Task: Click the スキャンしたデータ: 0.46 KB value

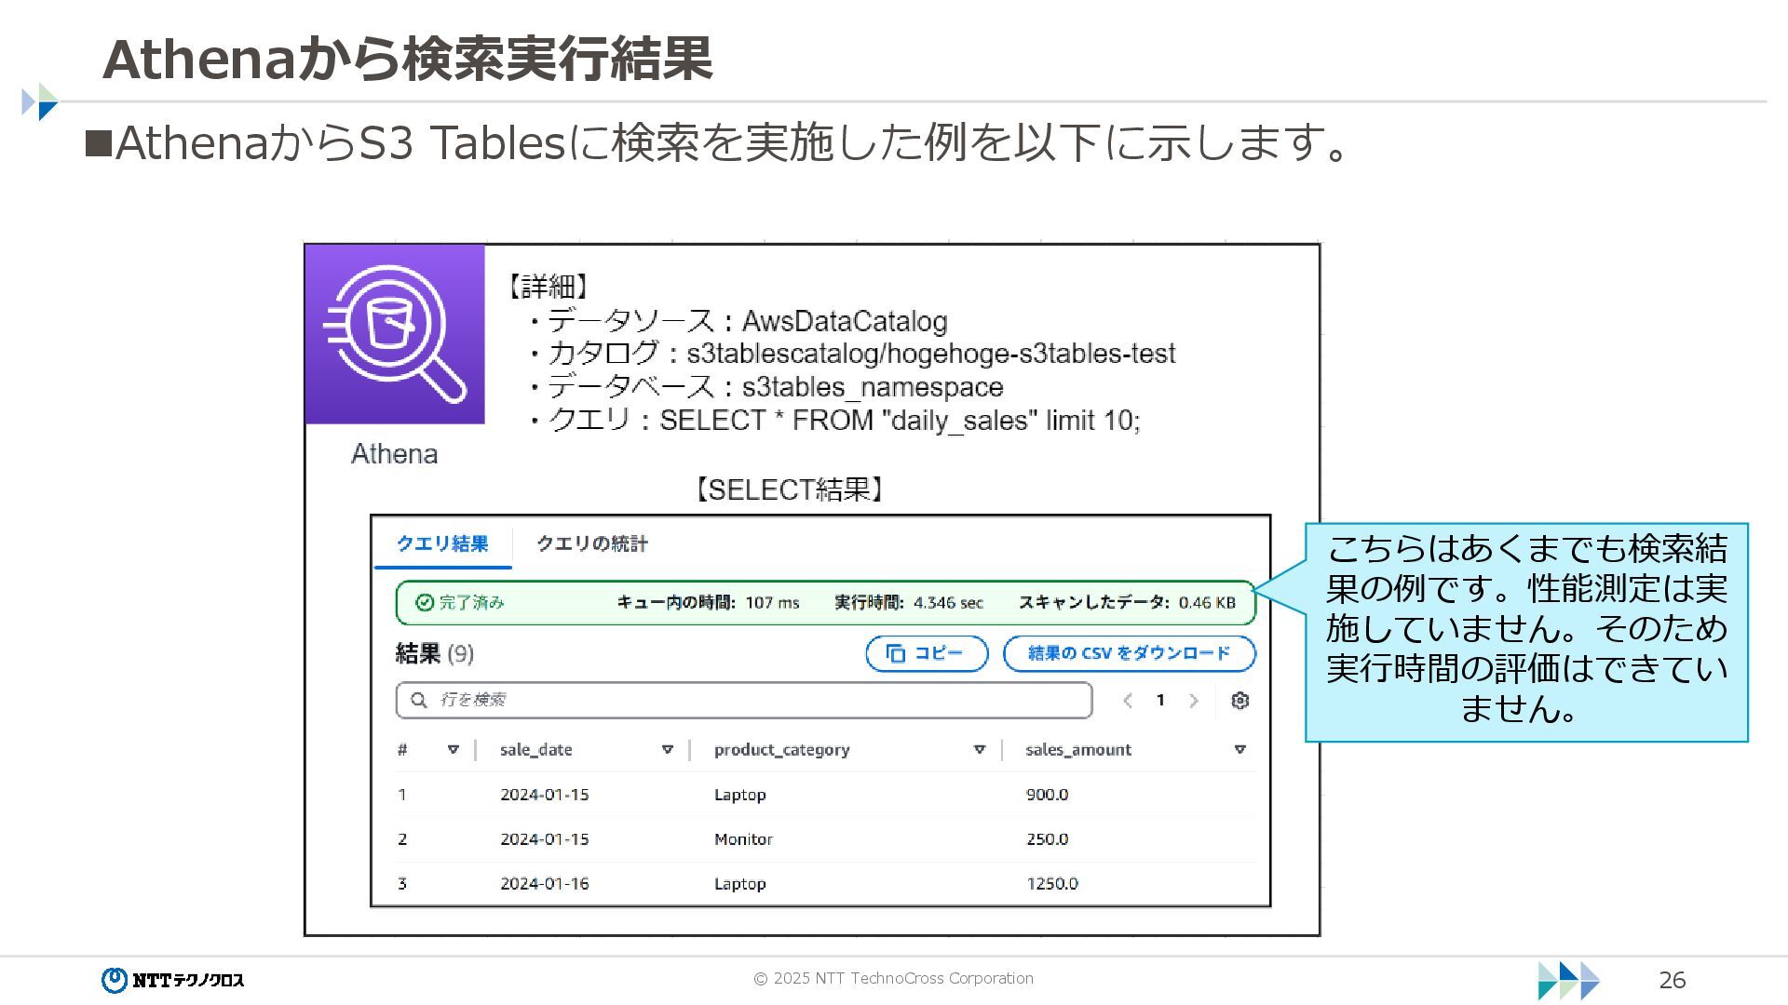Action: (x=1127, y=603)
